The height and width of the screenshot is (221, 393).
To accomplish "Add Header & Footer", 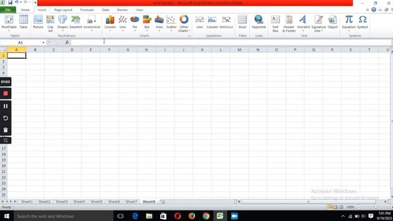I will (289, 23).
